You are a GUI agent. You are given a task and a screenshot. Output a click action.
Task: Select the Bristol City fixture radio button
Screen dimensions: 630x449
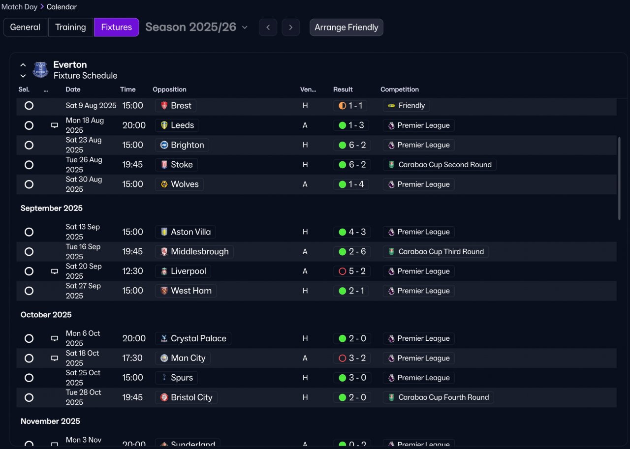(x=29, y=398)
